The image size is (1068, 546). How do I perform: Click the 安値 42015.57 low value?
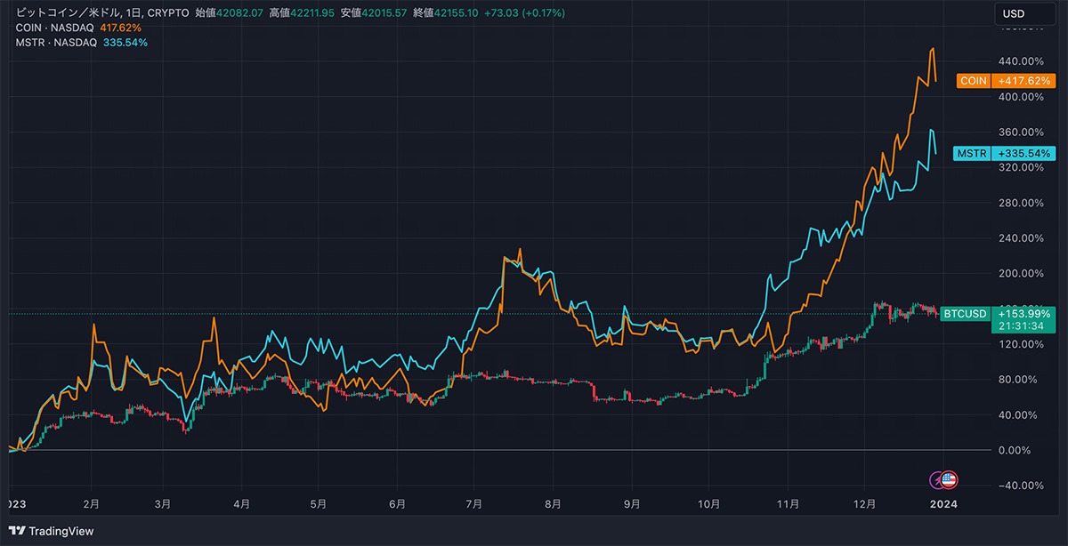click(376, 13)
